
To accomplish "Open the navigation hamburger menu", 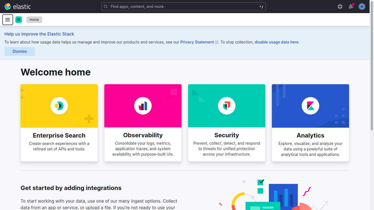I will 8,20.
